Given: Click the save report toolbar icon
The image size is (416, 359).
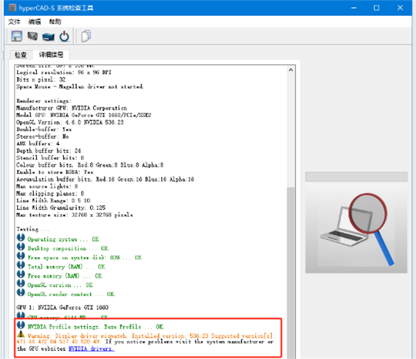Looking at the screenshot, I should (x=15, y=36).
